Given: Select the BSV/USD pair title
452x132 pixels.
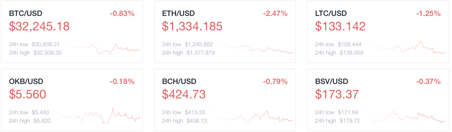Looking at the screenshot, I should [x=332, y=82].
